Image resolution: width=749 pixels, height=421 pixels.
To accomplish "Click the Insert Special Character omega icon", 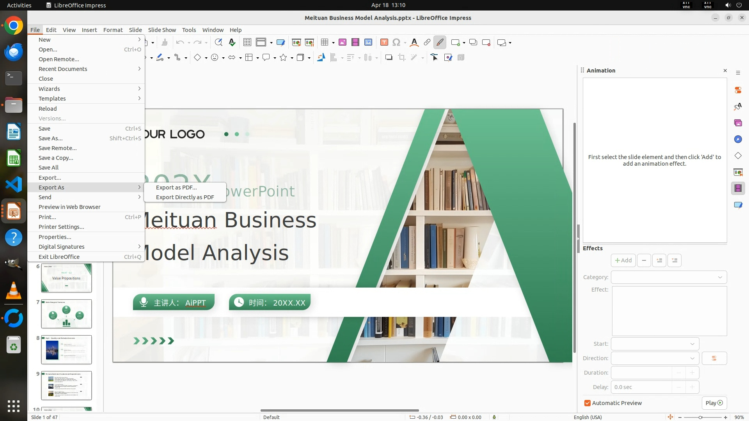I will (x=396, y=42).
